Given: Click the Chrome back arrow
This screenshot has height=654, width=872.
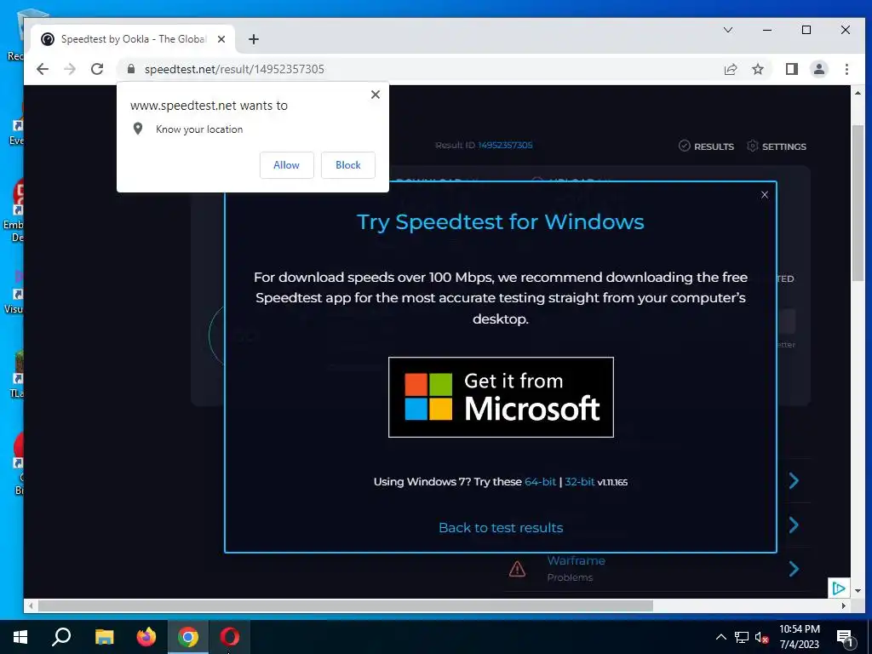Looking at the screenshot, I should (43, 69).
